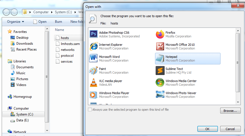Image resolution: width=245 pixels, height=136 pixels.
Task: Choose the Notepad icon
Action: (x=160, y=58)
